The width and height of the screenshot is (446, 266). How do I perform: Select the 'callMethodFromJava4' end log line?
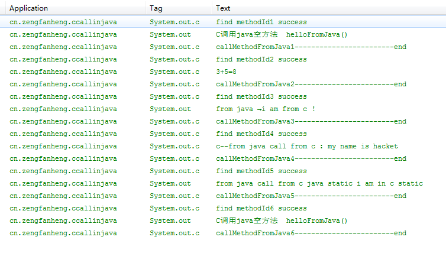click(223, 158)
